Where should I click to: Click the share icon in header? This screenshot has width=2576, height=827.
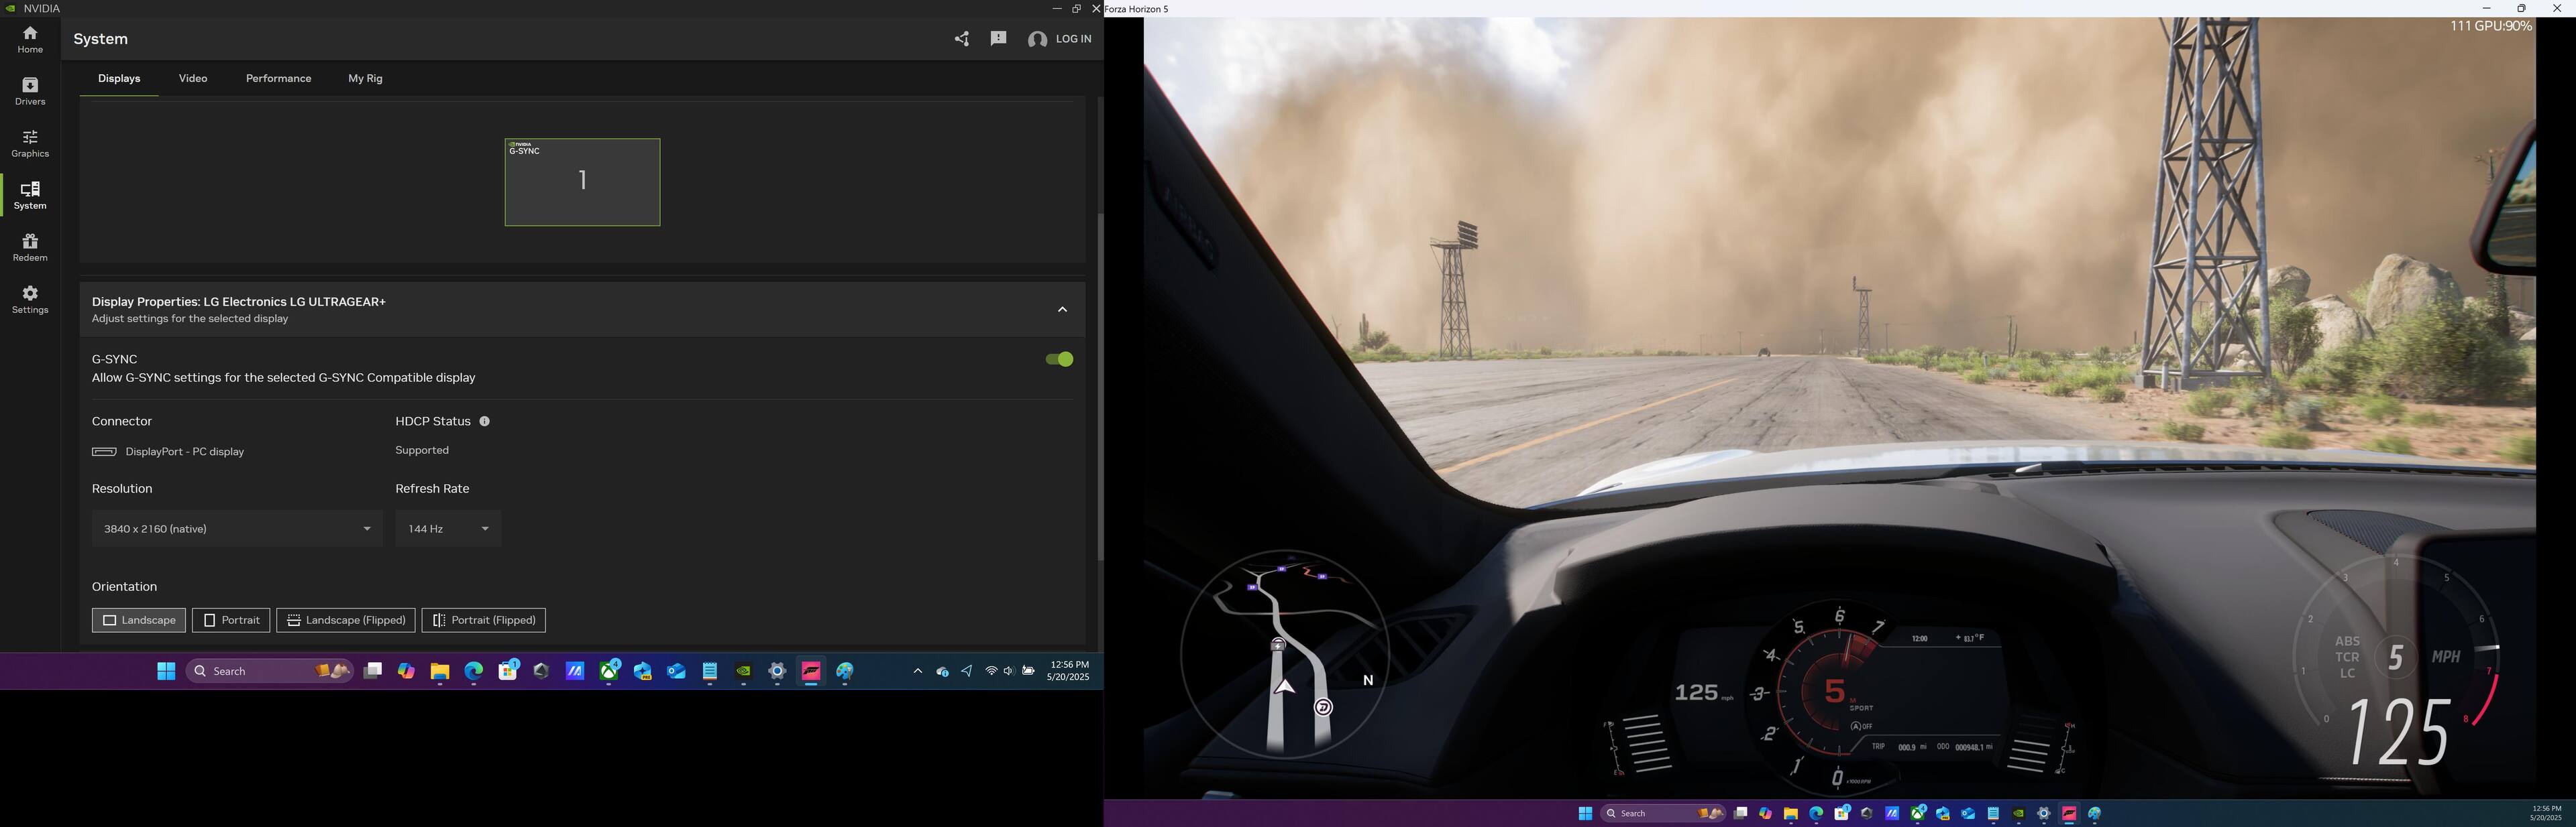click(x=961, y=39)
